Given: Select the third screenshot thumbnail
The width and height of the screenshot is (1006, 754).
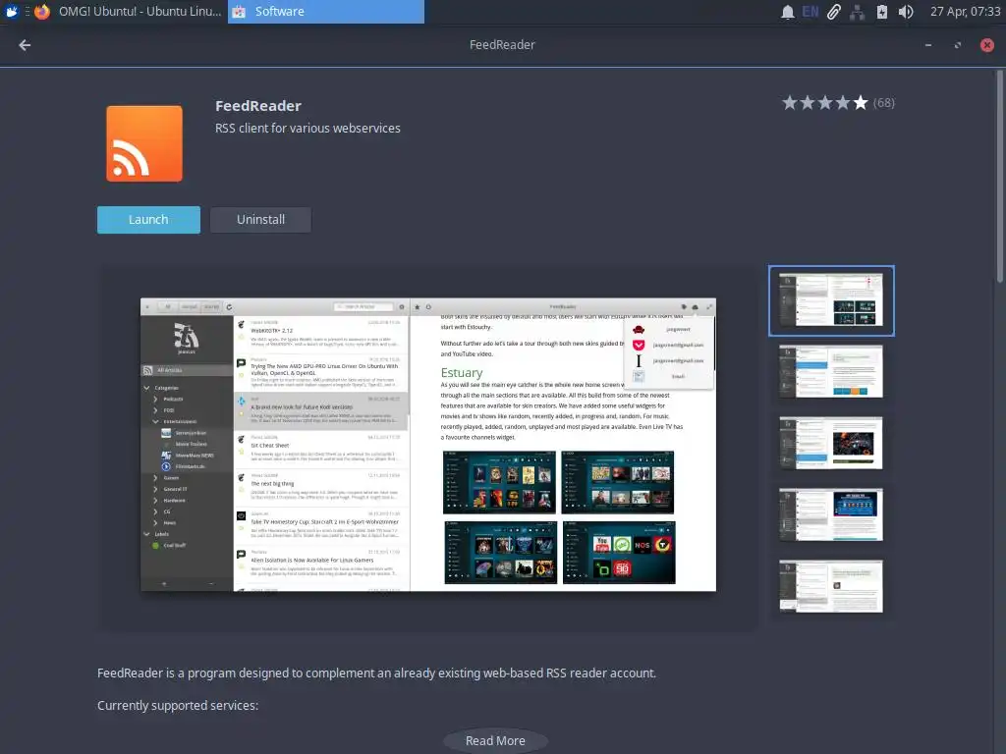Looking at the screenshot, I should 831,443.
